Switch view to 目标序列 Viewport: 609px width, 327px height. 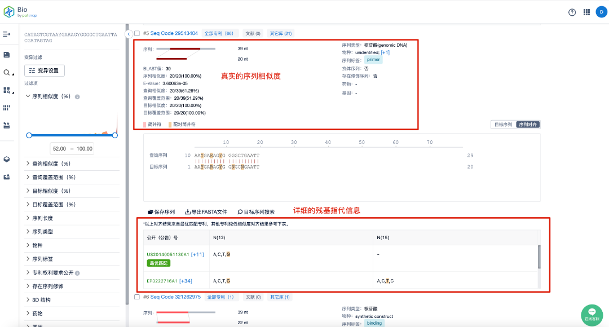tap(504, 125)
